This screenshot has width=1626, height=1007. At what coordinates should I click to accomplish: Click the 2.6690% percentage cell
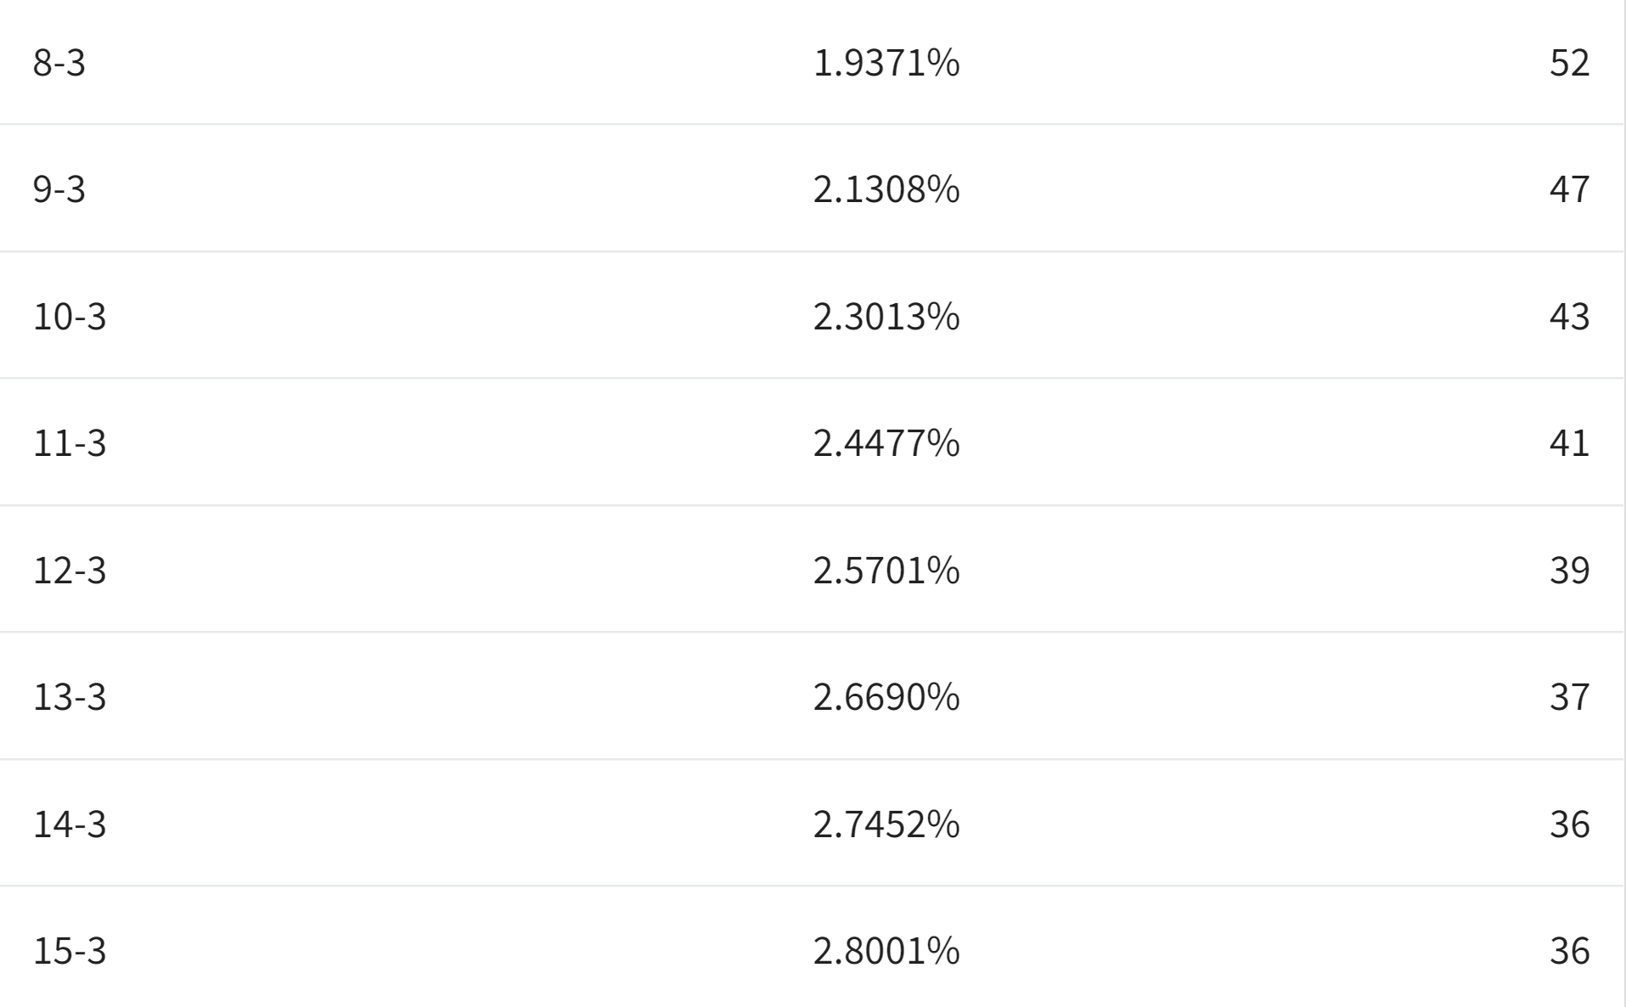(886, 696)
